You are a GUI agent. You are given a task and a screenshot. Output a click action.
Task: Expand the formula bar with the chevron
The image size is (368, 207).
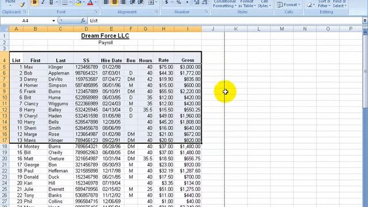pos(365,21)
